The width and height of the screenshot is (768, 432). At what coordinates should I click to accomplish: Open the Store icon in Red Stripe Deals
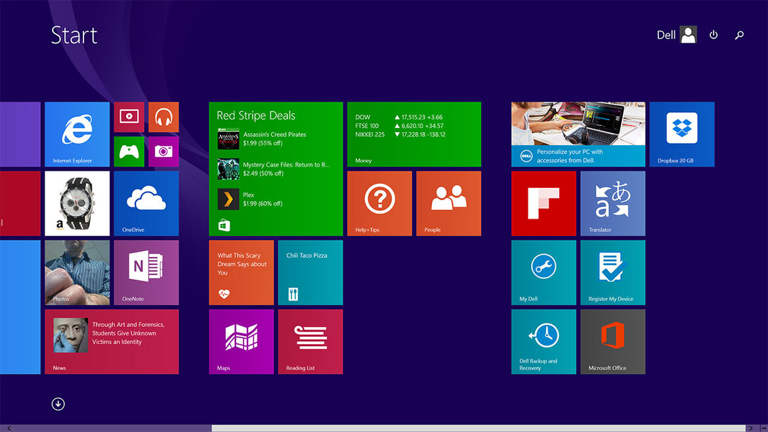pyautogui.click(x=224, y=225)
